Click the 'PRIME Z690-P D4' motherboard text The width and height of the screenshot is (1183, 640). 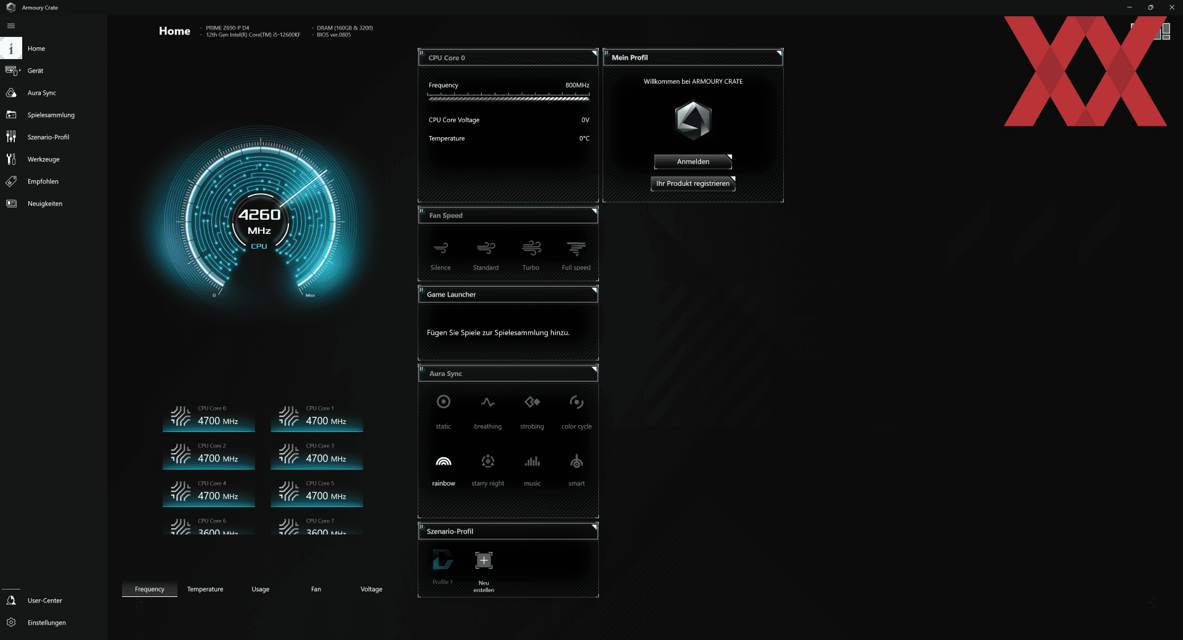coord(227,28)
